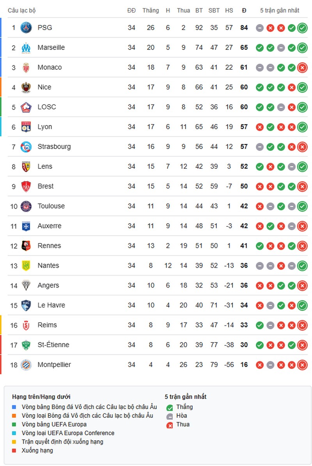Viewport: 312px width, 466px height.
Task: Click Monaco's most recent loss icon
Action: pyautogui.click(x=302, y=67)
